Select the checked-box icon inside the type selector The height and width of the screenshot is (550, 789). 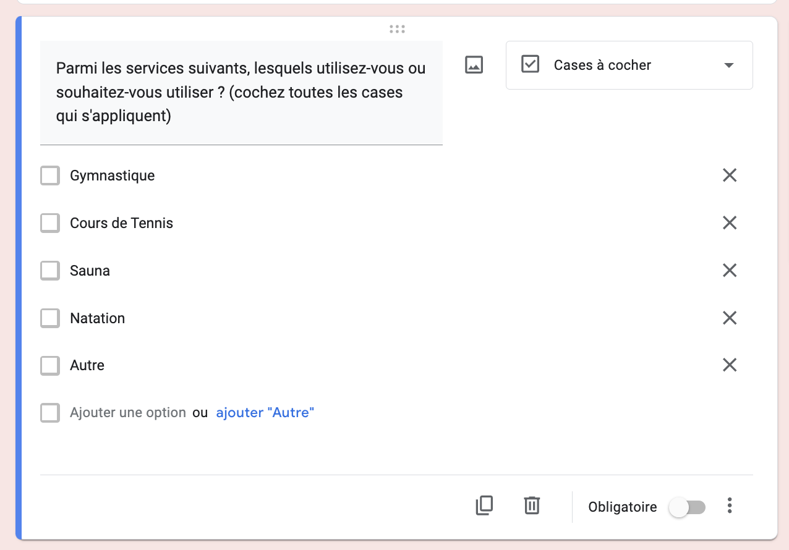coord(530,64)
